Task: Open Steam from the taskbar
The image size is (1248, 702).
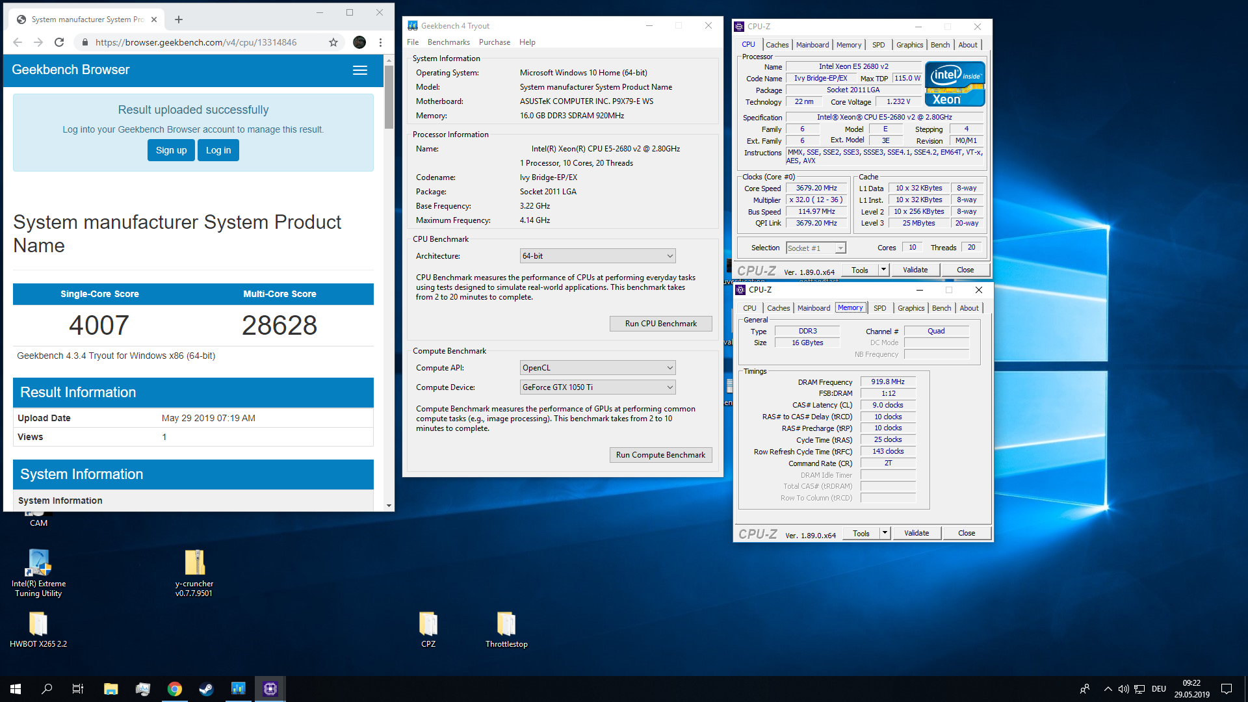Action: point(206,689)
